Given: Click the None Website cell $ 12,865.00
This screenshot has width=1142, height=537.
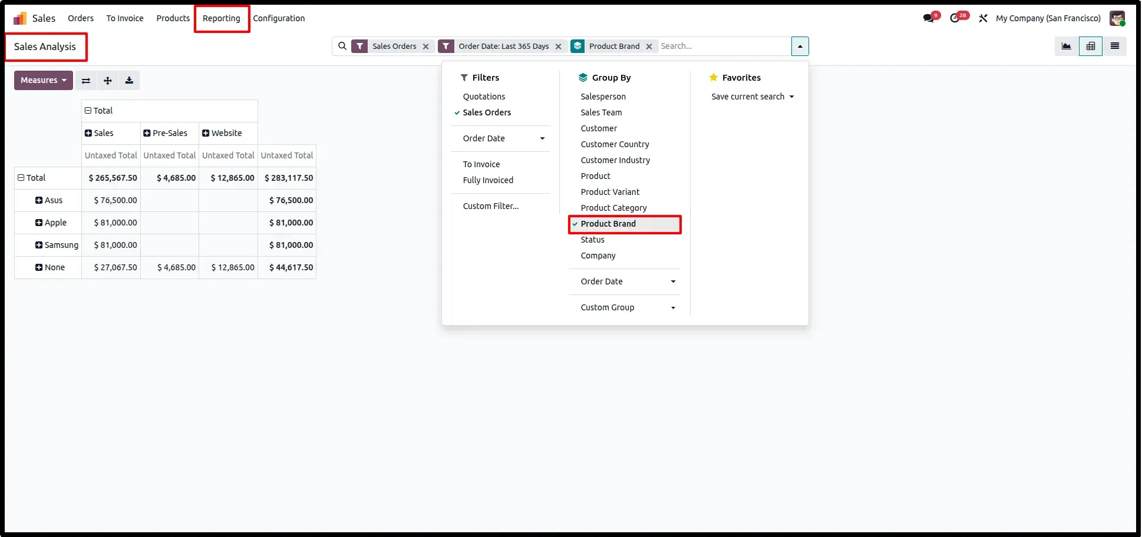Looking at the screenshot, I should pos(228,267).
